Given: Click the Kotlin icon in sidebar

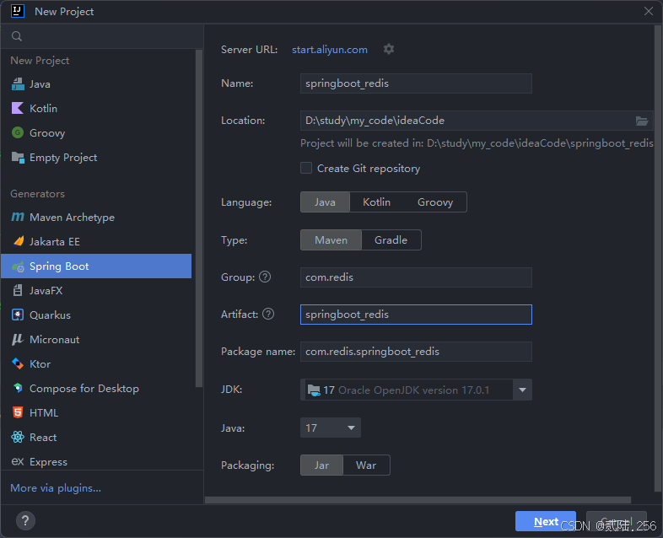Looking at the screenshot, I should [x=18, y=108].
